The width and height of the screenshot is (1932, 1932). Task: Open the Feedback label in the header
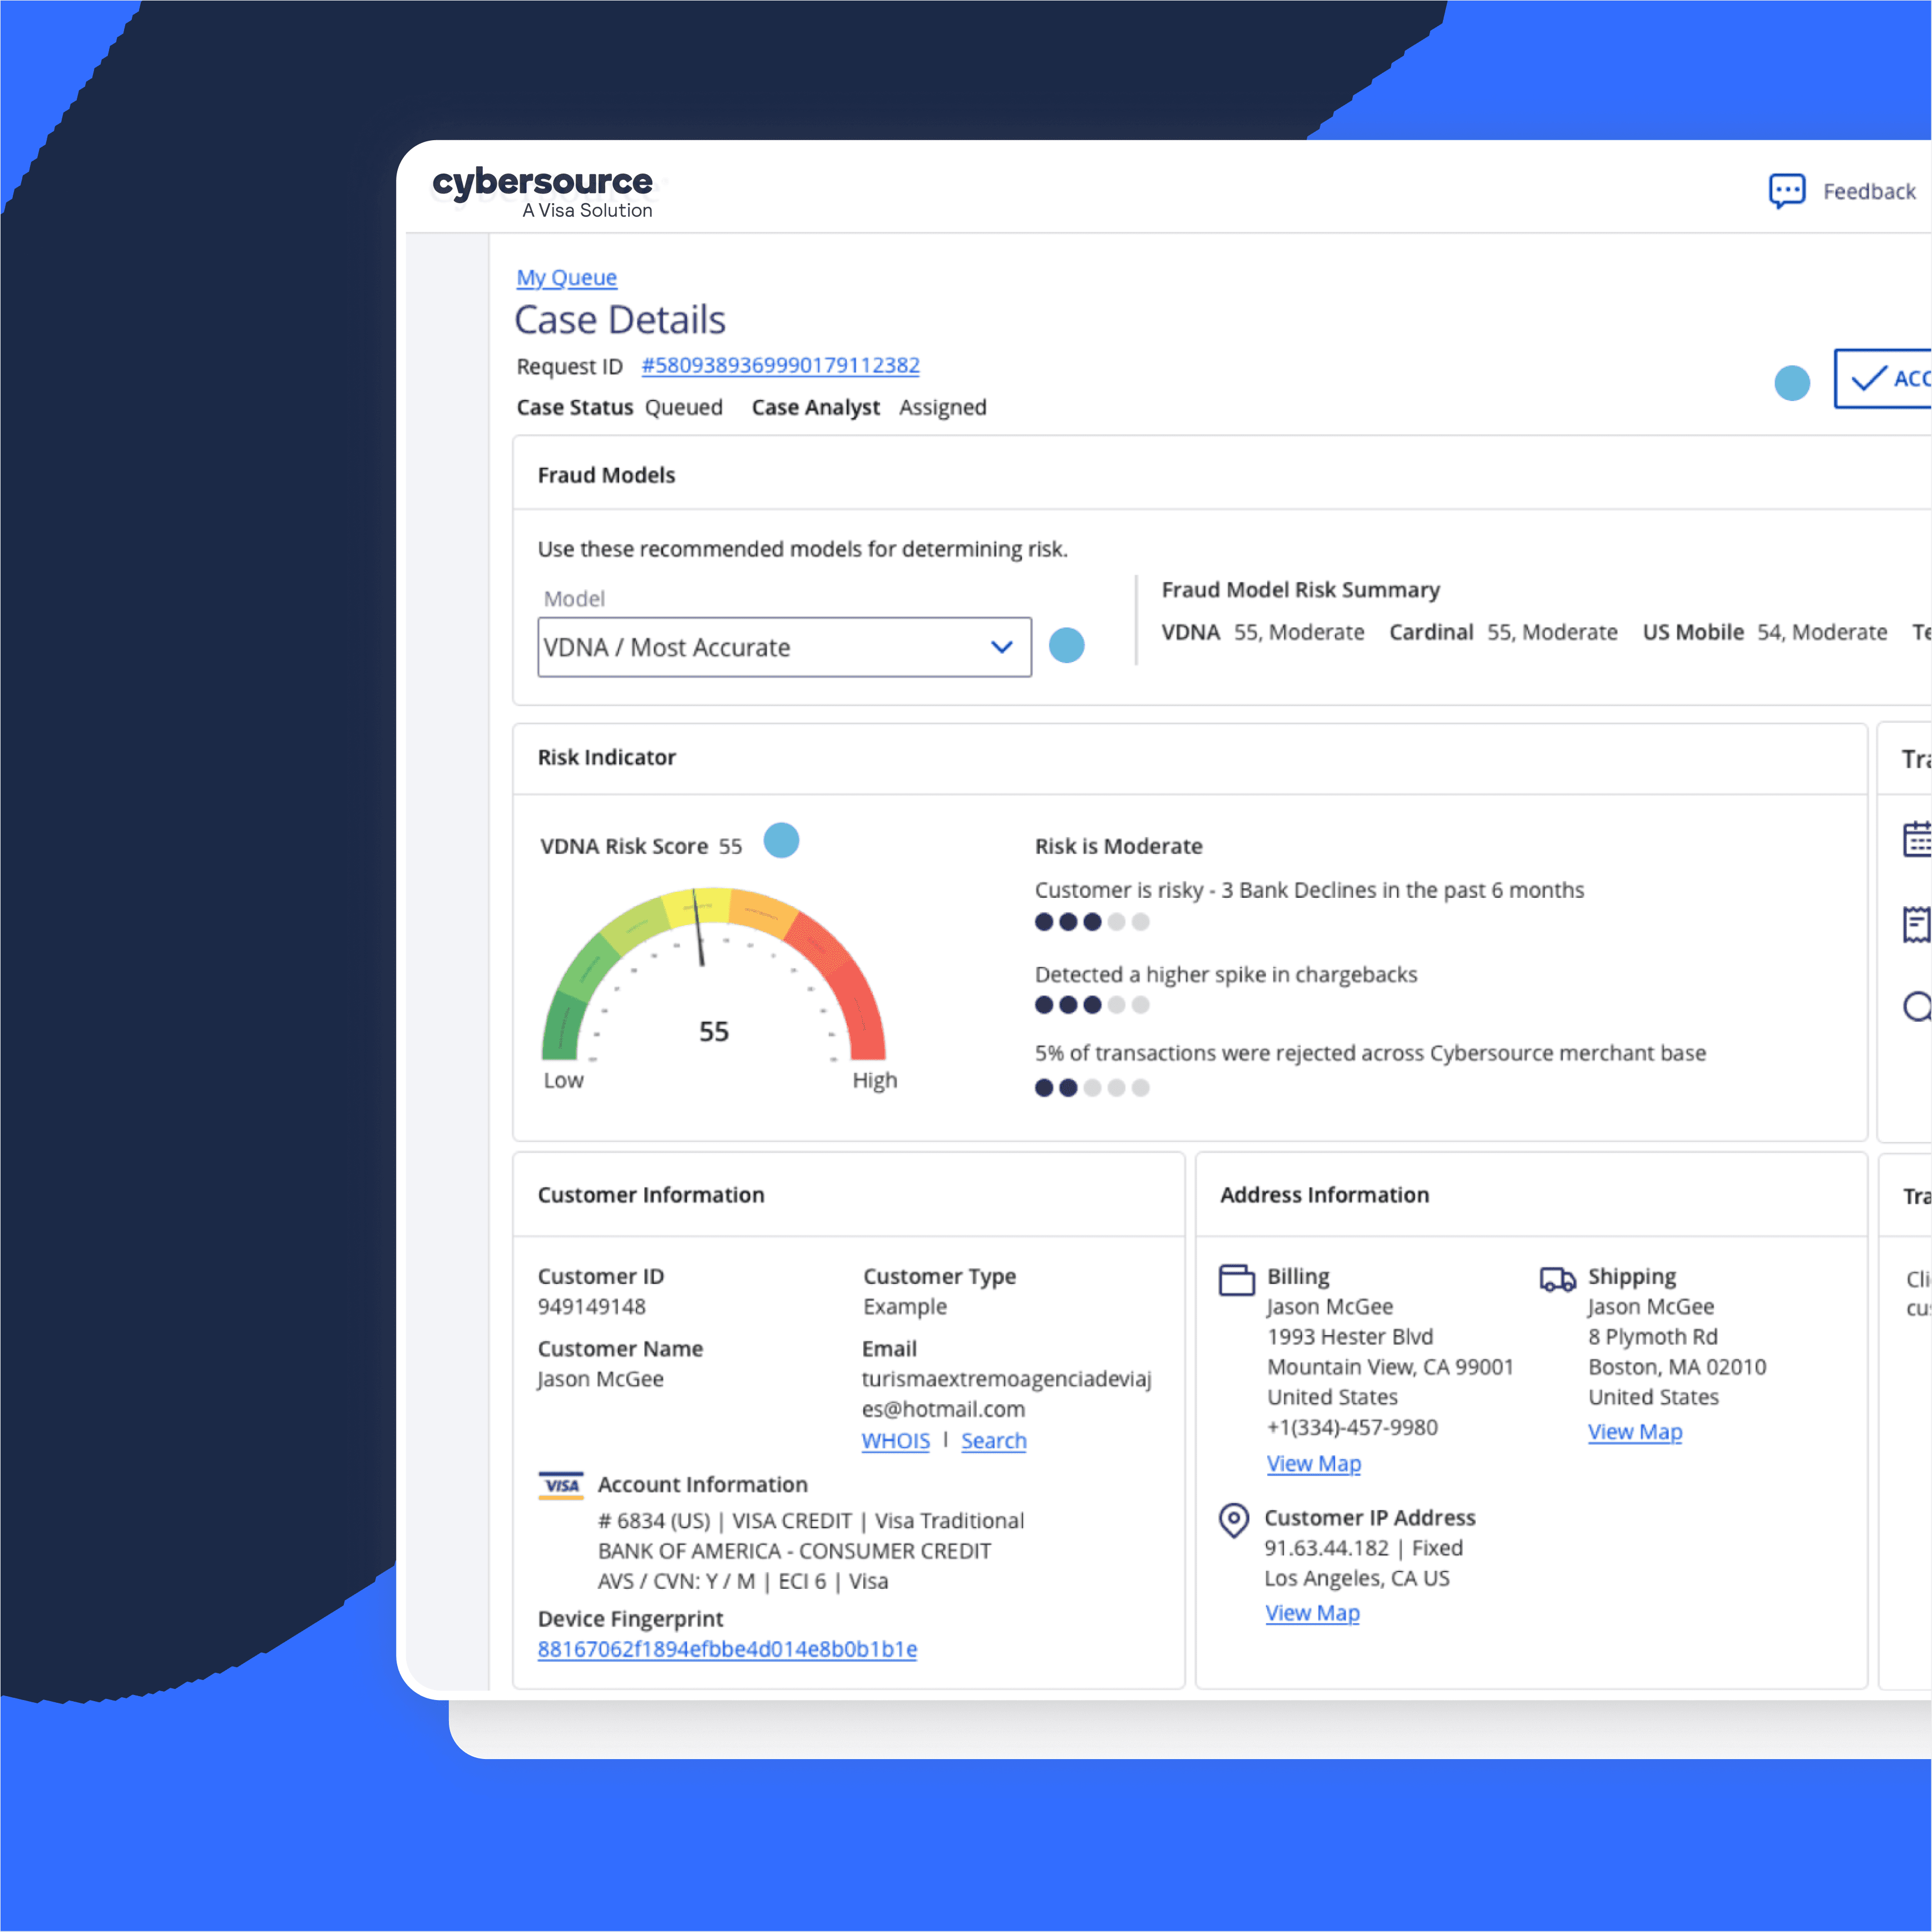[x=1868, y=191]
